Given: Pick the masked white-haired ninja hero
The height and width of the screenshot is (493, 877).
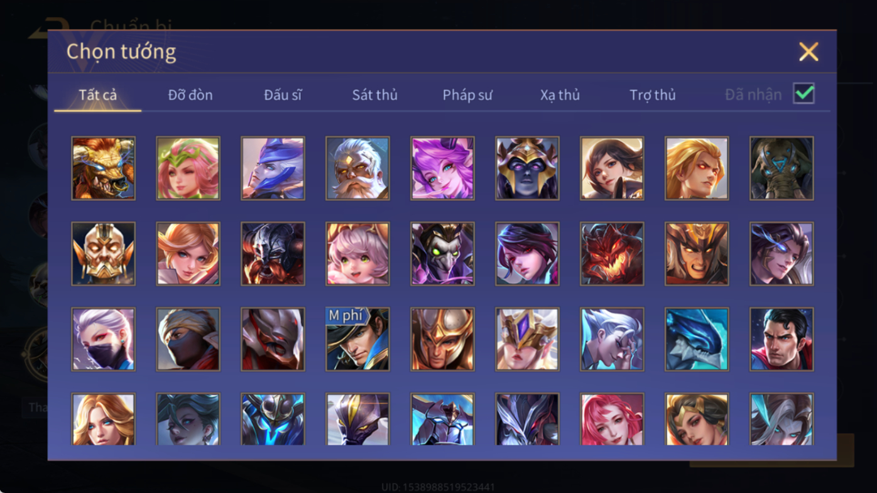Looking at the screenshot, I should [x=103, y=339].
